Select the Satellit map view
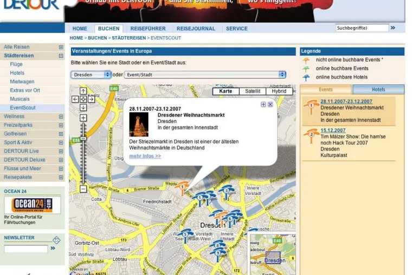Viewport: 413px width, 275px height. (x=253, y=91)
